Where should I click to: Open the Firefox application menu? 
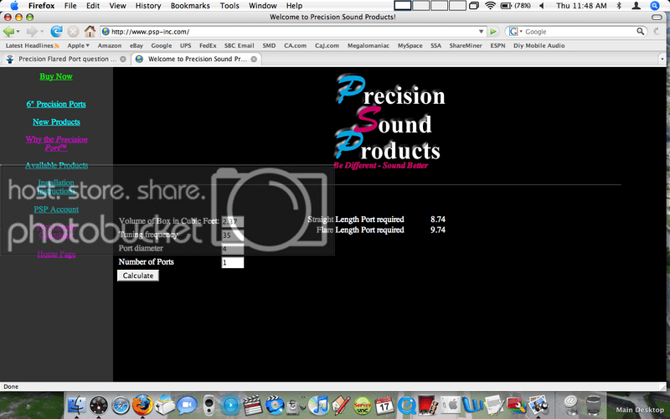point(41,6)
